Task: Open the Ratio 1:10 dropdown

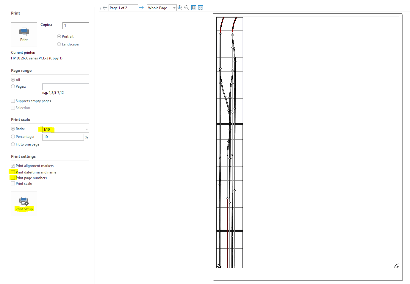Action: click(x=87, y=130)
